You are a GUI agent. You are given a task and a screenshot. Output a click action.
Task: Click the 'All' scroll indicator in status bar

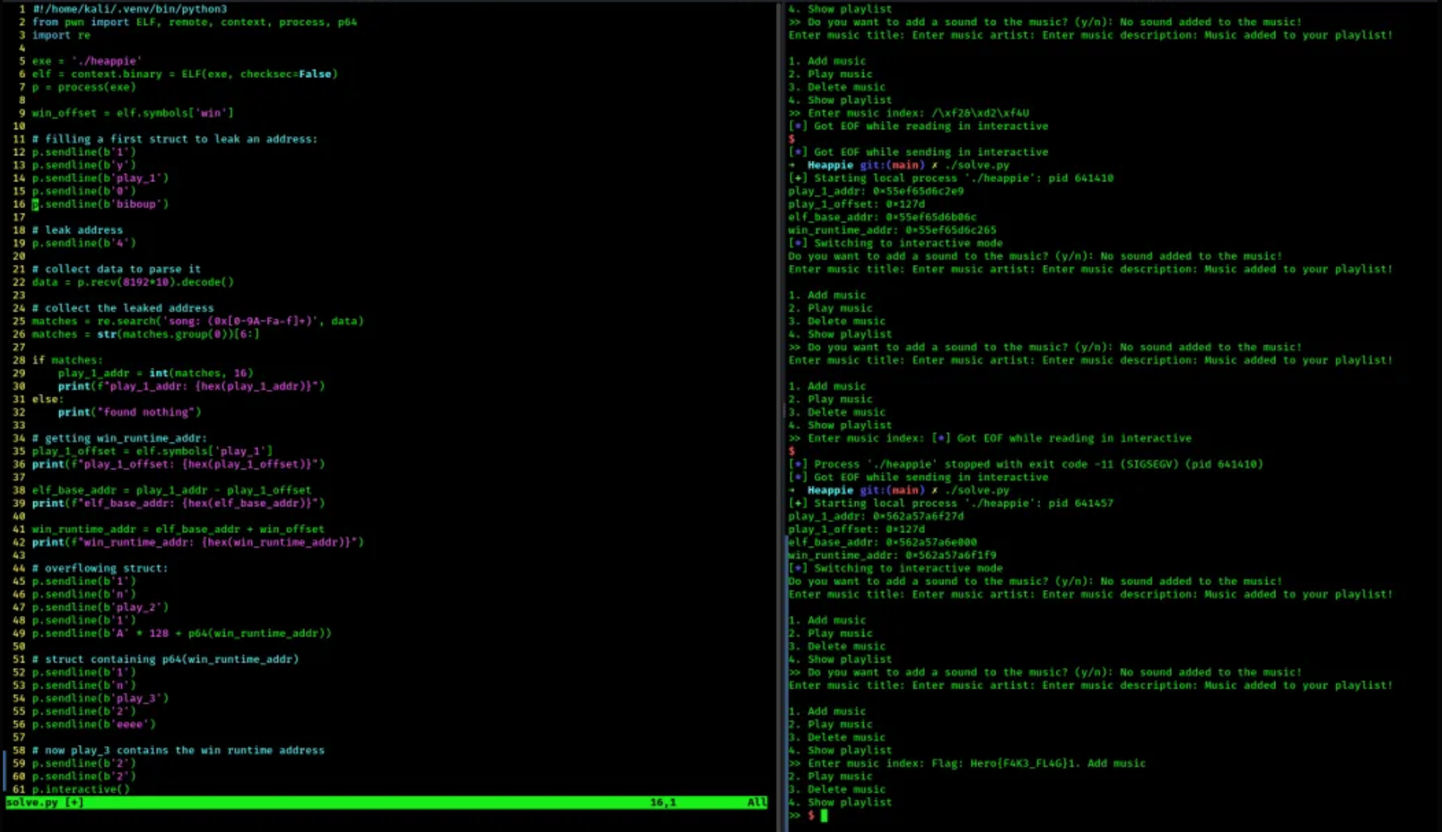coord(757,802)
